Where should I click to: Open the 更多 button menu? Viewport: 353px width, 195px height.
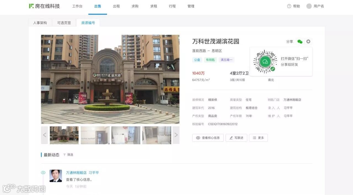258,138
